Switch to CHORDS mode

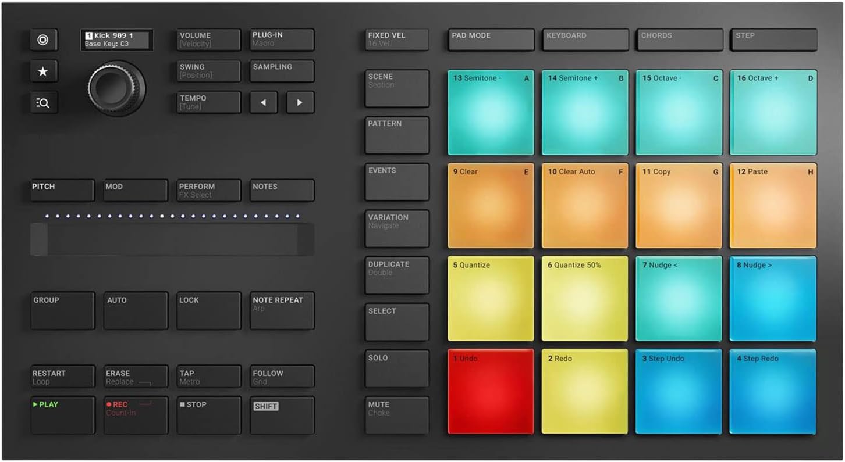point(679,40)
